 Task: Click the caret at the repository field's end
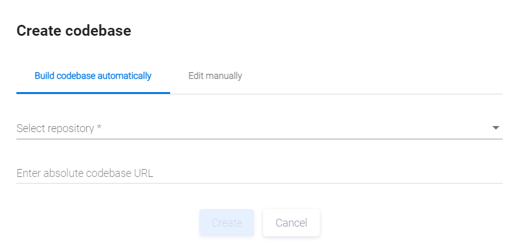click(495, 128)
